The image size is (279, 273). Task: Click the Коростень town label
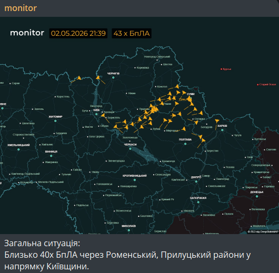tap(63, 97)
